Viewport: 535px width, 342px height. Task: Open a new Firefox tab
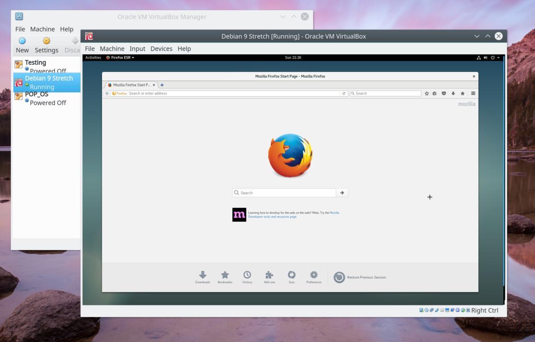pyautogui.click(x=162, y=85)
